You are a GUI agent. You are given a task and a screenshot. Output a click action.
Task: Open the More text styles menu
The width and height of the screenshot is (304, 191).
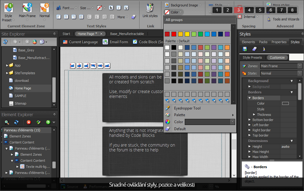pyautogui.click(x=122, y=17)
